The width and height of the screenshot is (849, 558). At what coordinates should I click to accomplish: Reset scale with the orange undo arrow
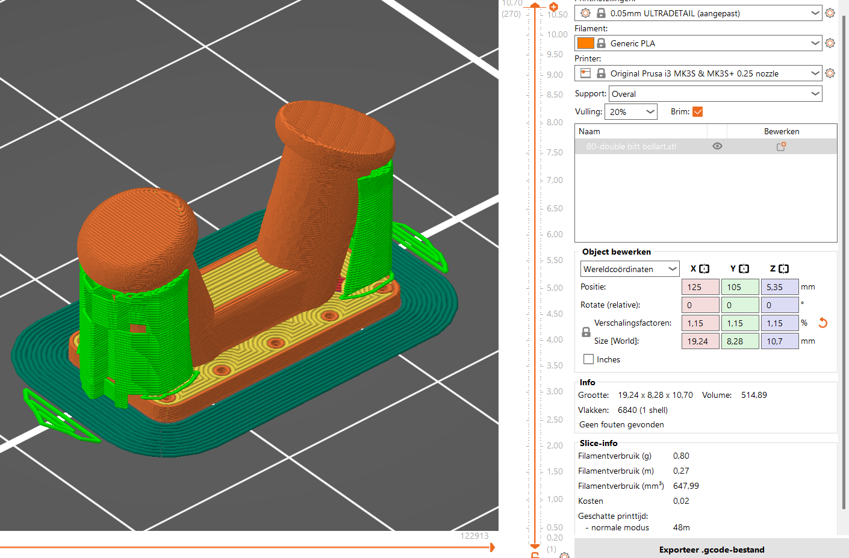[823, 323]
